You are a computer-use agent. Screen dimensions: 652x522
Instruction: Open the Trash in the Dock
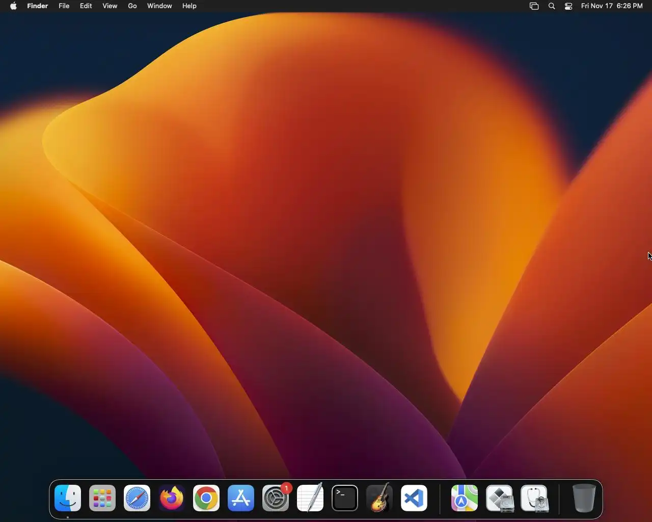[584, 498]
